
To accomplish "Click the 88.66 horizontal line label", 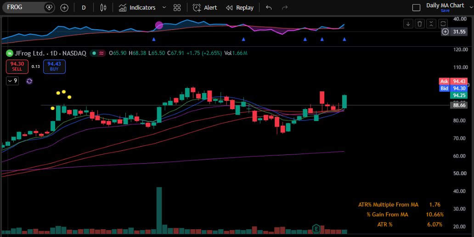I will [x=459, y=105].
